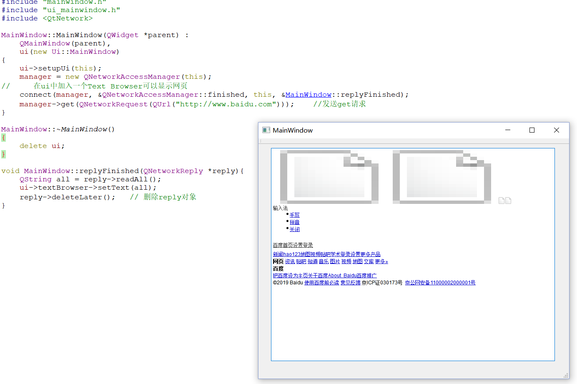This screenshot has width=577, height=384.
Task: Close the MainWindow window
Action: [557, 130]
